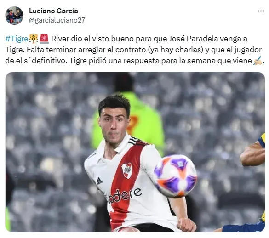
Task: Open Luciano García's profile avatar
Action: tap(14, 16)
